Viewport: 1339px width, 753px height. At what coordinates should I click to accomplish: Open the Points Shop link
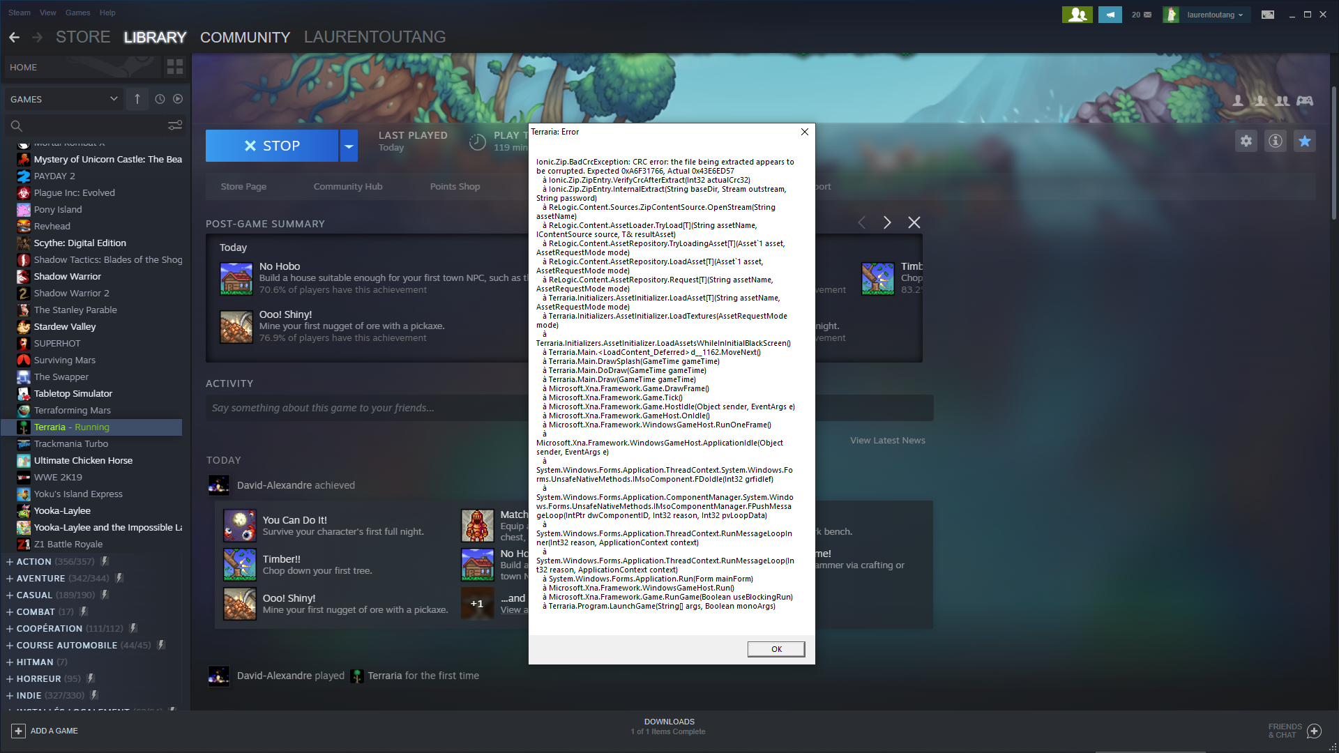[455, 186]
